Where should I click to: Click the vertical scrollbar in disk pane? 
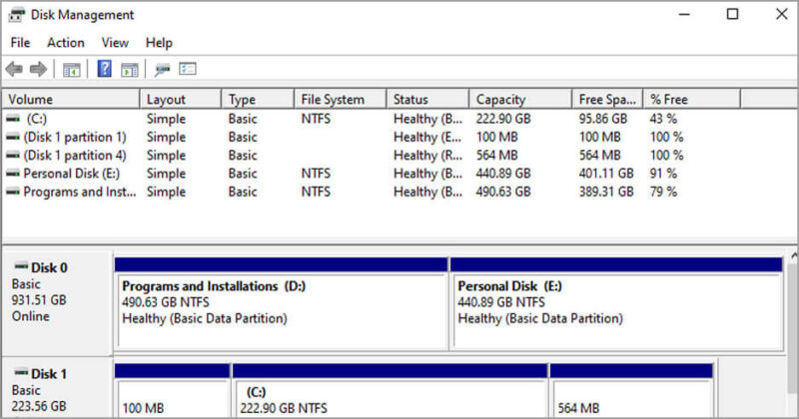(793, 326)
